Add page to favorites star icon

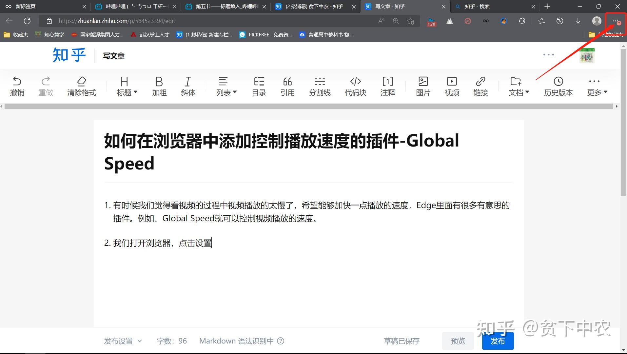[411, 21]
